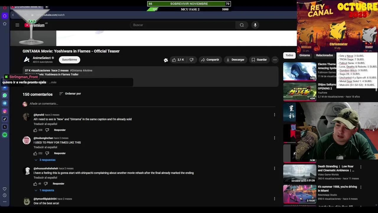
Task: Open video more actions ellipsis
Action: click(275, 60)
